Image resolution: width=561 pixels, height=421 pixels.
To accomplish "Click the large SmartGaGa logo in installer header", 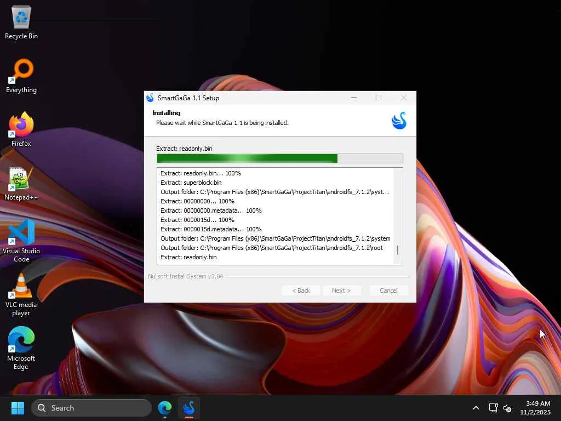I will click(399, 121).
